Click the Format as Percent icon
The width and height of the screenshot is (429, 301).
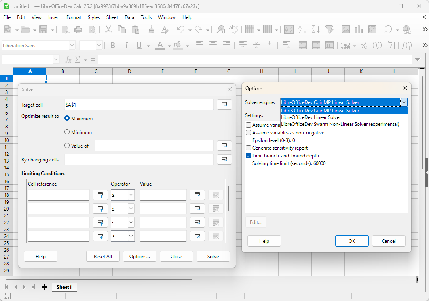click(x=364, y=46)
